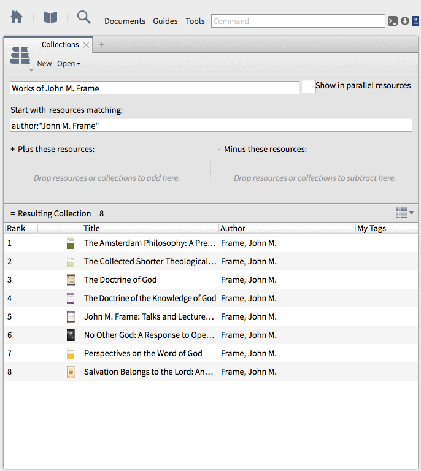Open the Documents menu
Viewport: 421px width, 471px height.
coord(125,21)
